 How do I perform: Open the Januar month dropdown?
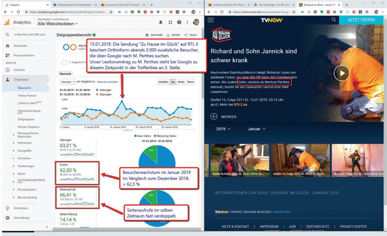256,129
